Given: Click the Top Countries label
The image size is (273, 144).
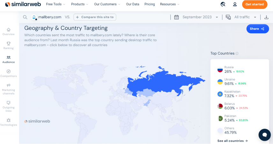Looking at the screenshot, I should pos(222,53).
